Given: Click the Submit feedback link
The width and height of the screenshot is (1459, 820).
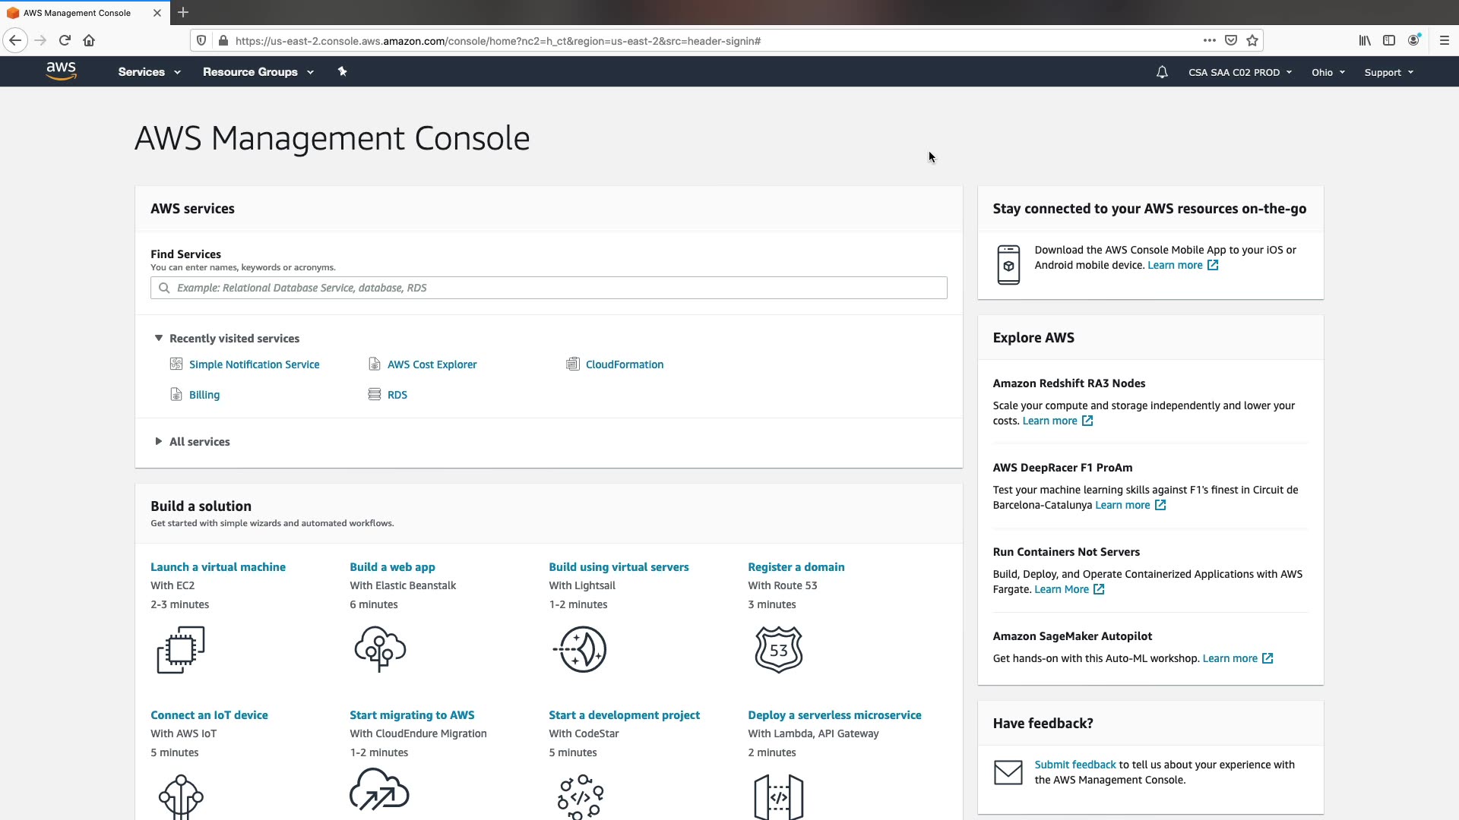Looking at the screenshot, I should click(x=1074, y=765).
